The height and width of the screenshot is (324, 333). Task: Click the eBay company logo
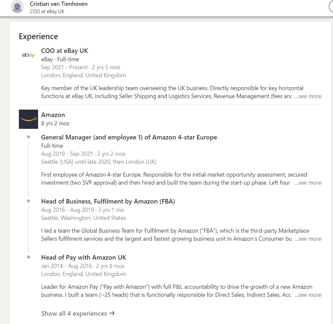(28, 55)
